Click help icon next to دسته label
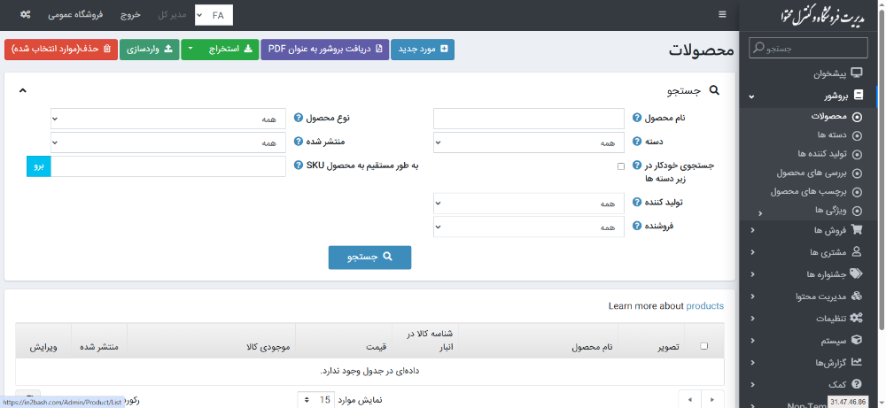Screen dimensions: 886x408 click(x=638, y=142)
